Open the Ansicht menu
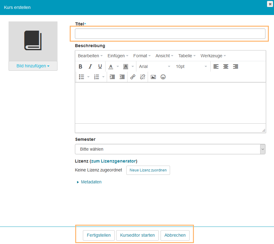This screenshot has width=274, height=244. 164,56
